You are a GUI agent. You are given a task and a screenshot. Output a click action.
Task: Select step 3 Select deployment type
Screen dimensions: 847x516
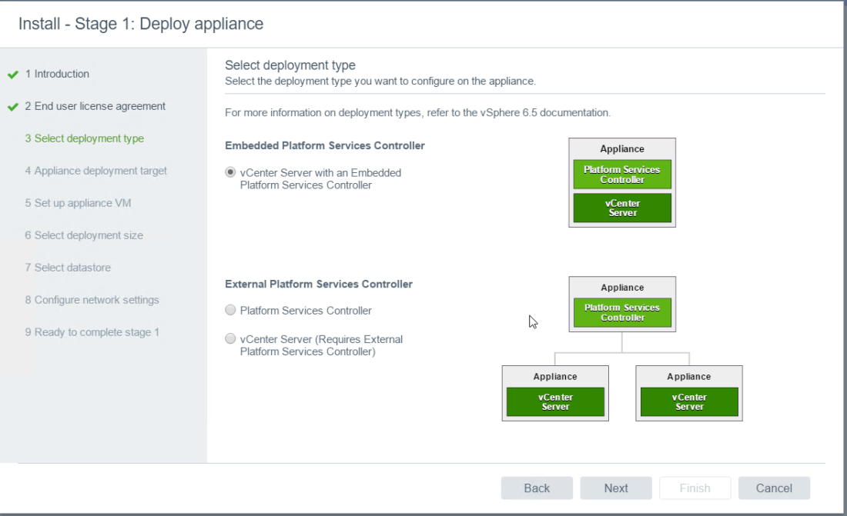[84, 138]
